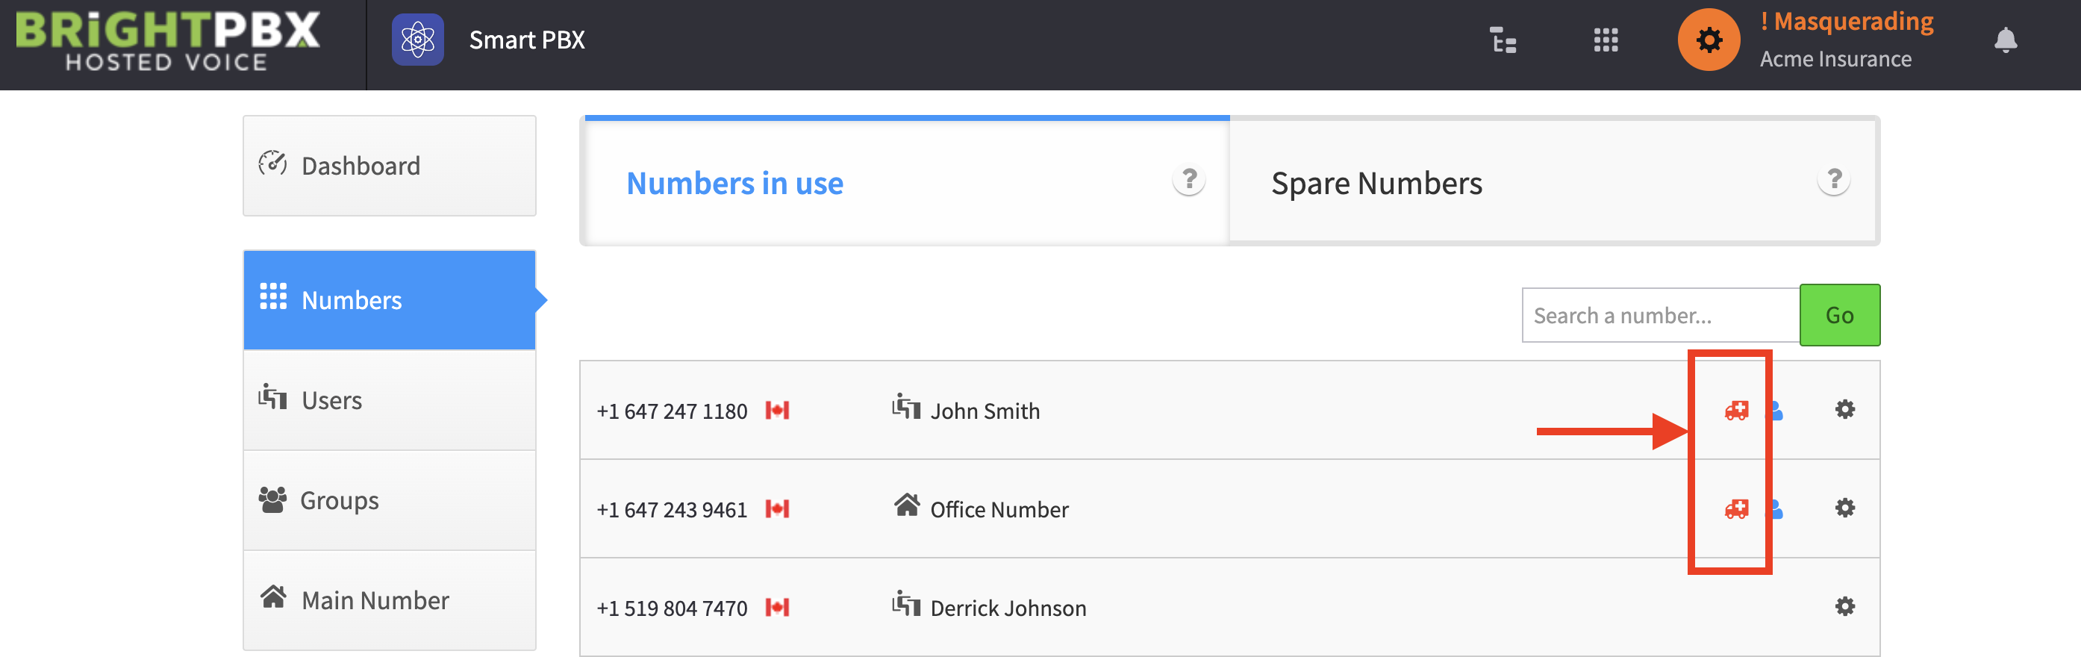
Task: Open Office Number link
Action: click(999, 510)
